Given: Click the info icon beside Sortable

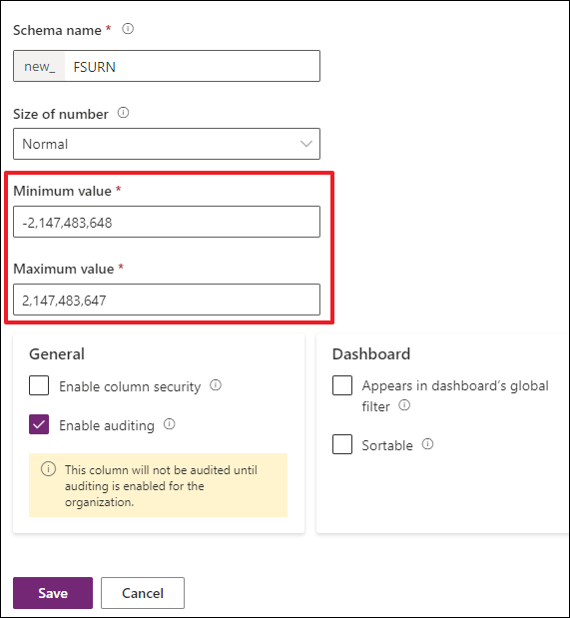Looking at the screenshot, I should click(x=427, y=444).
